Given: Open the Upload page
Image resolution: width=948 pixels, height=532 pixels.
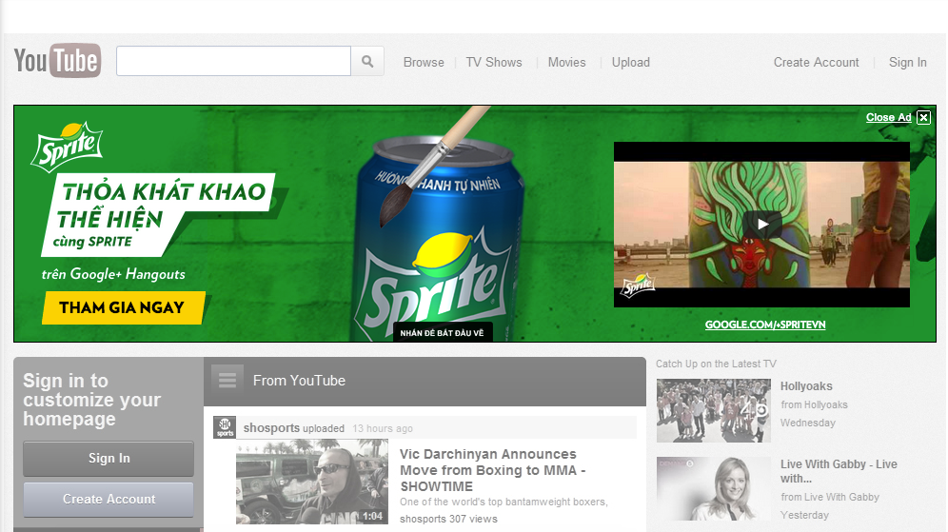Looking at the screenshot, I should click(x=631, y=62).
